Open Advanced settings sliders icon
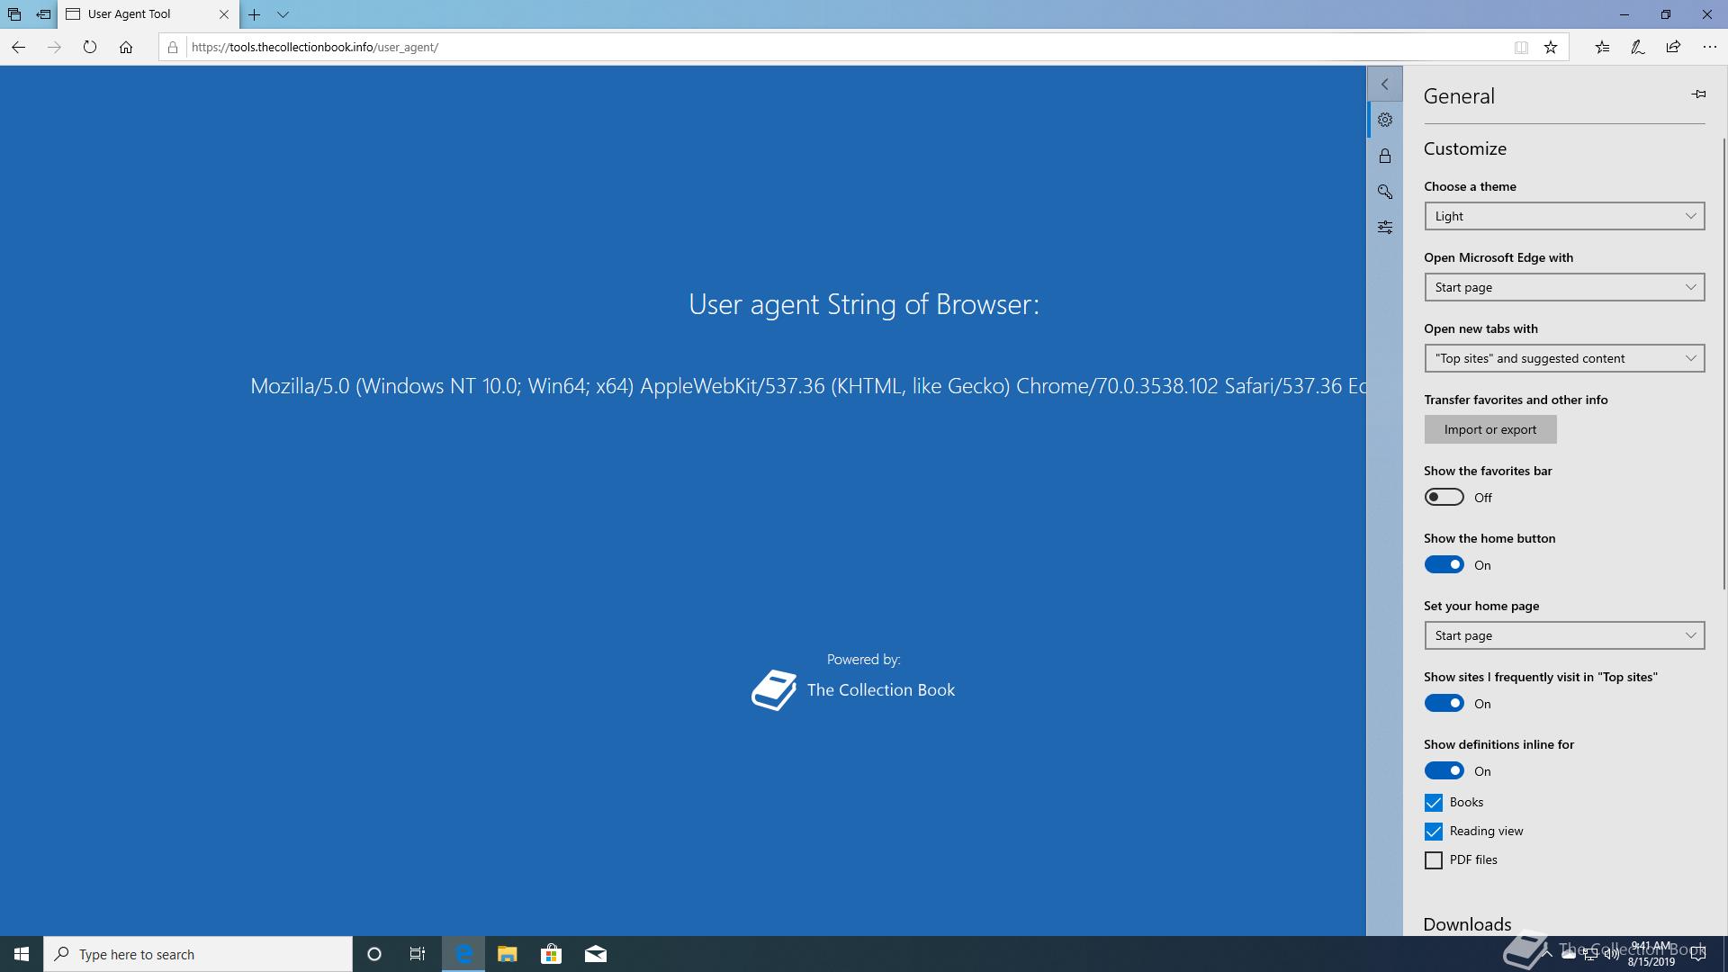This screenshot has height=972, width=1728. coord(1385,228)
